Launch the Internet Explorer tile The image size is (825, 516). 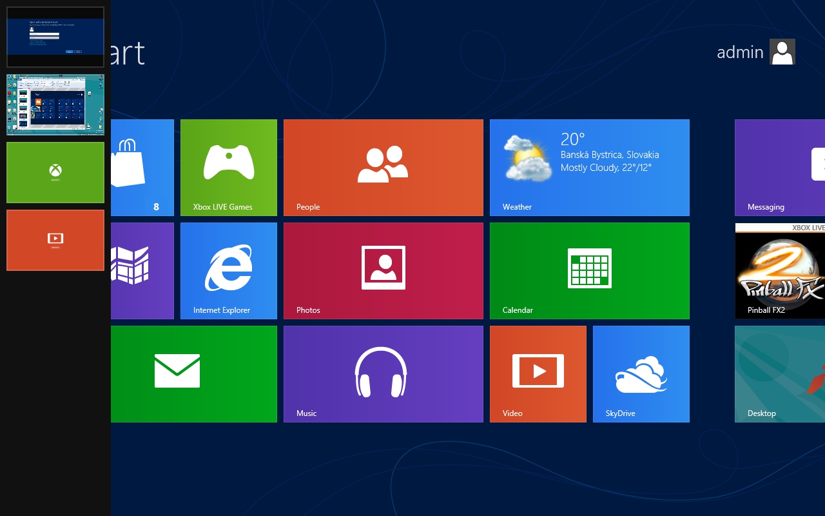click(x=229, y=271)
